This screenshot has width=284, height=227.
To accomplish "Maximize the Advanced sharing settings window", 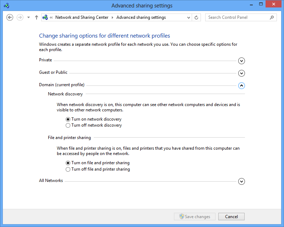I will (x=261, y=4).
